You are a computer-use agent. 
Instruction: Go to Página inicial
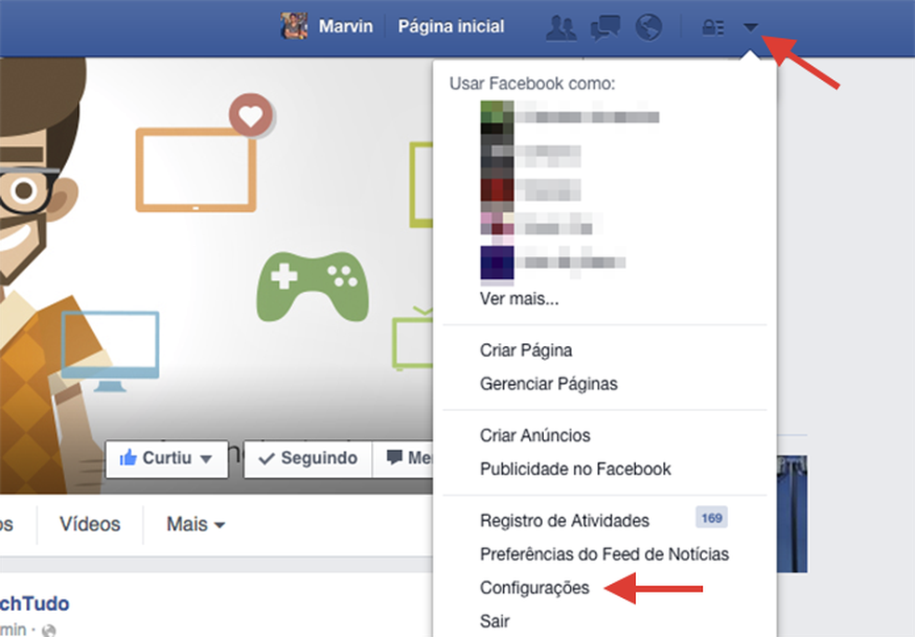click(451, 26)
